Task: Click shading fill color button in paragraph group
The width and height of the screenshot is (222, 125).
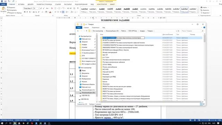Action: tap(72, 12)
